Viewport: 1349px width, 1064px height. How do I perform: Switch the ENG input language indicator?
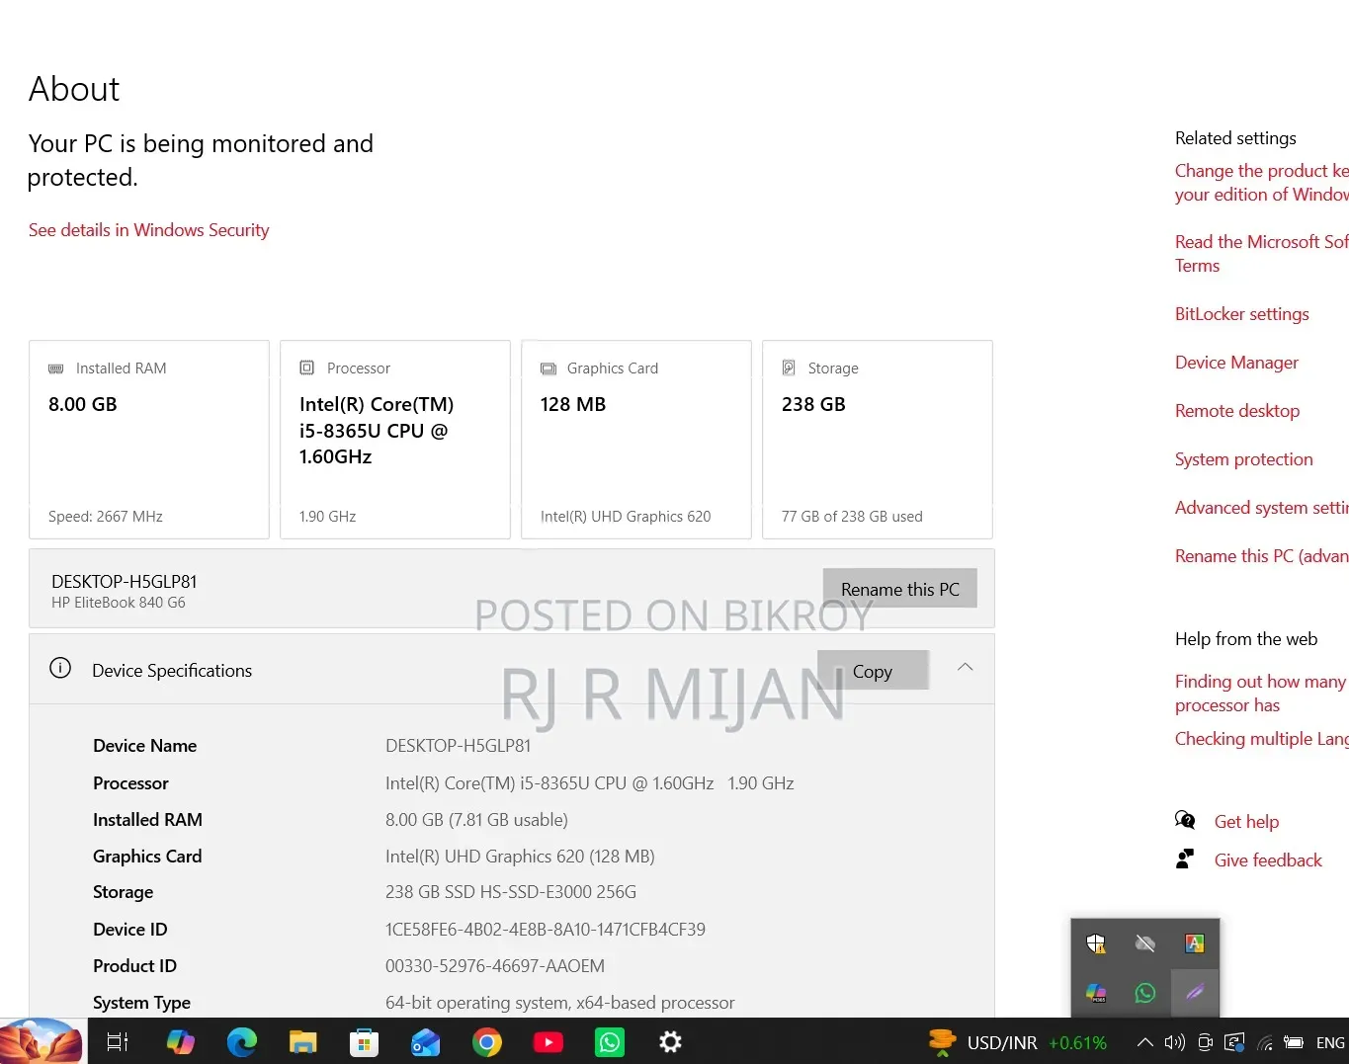1330,1042
